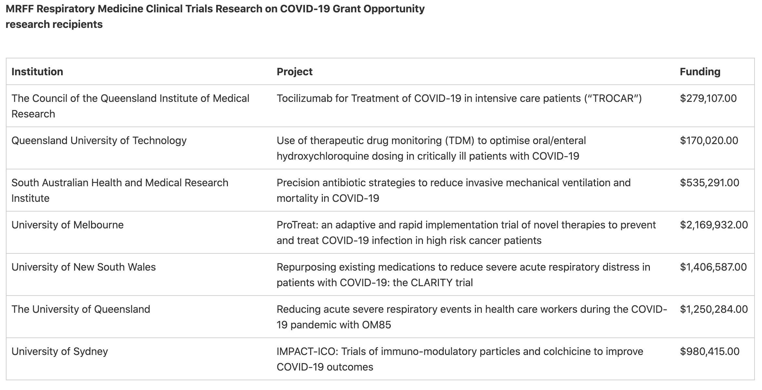This screenshot has width=762, height=390.
Task: Click the Funding column header
Action: click(x=700, y=72)
